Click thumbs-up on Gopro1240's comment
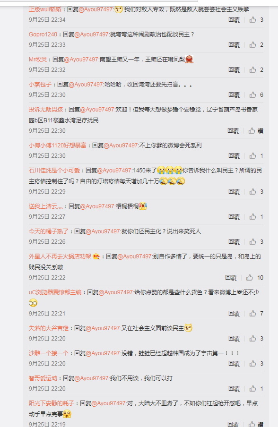This screenshot has width=278, height=427. click(252, 45)
